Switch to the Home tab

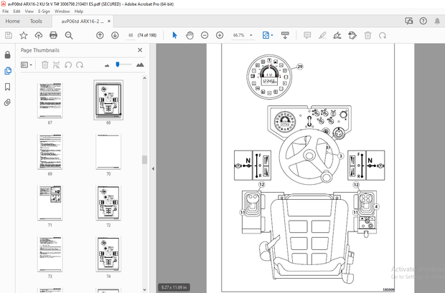(12, 21)
